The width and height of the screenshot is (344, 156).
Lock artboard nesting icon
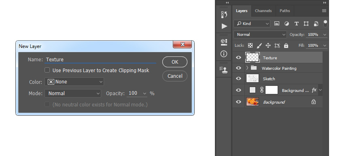pyautogui.click(x=277, y=46)
